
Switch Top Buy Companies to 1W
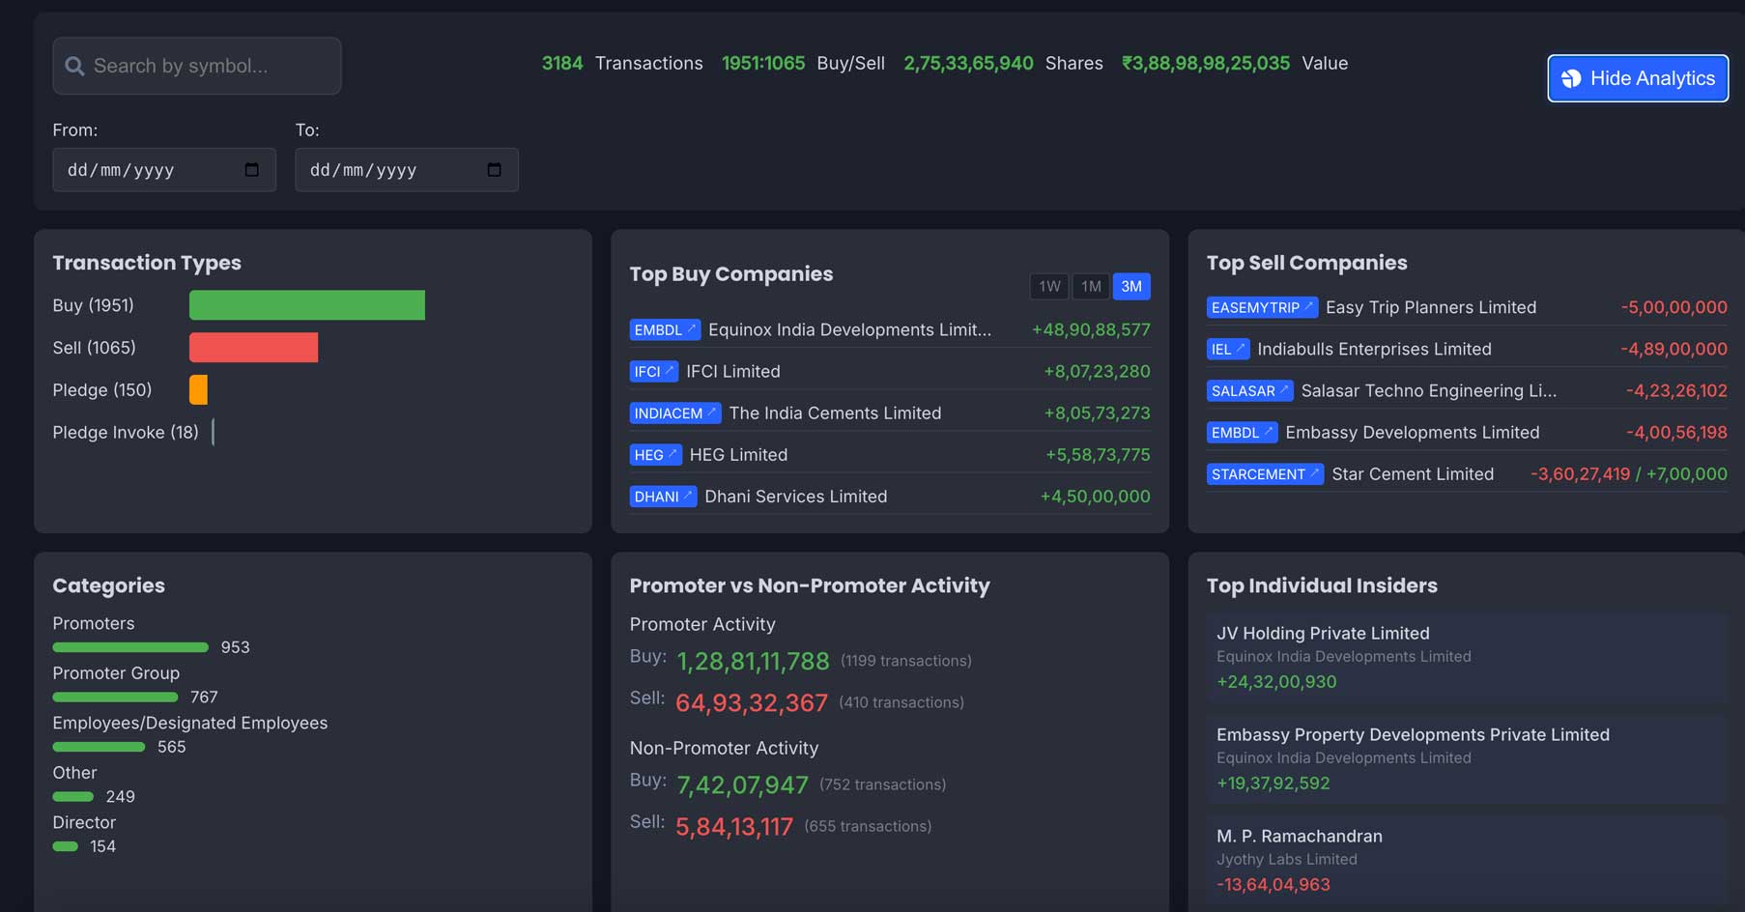tap(1049, 286)
